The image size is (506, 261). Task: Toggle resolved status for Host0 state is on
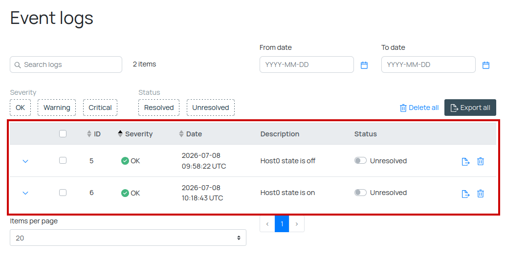point(360,193)
